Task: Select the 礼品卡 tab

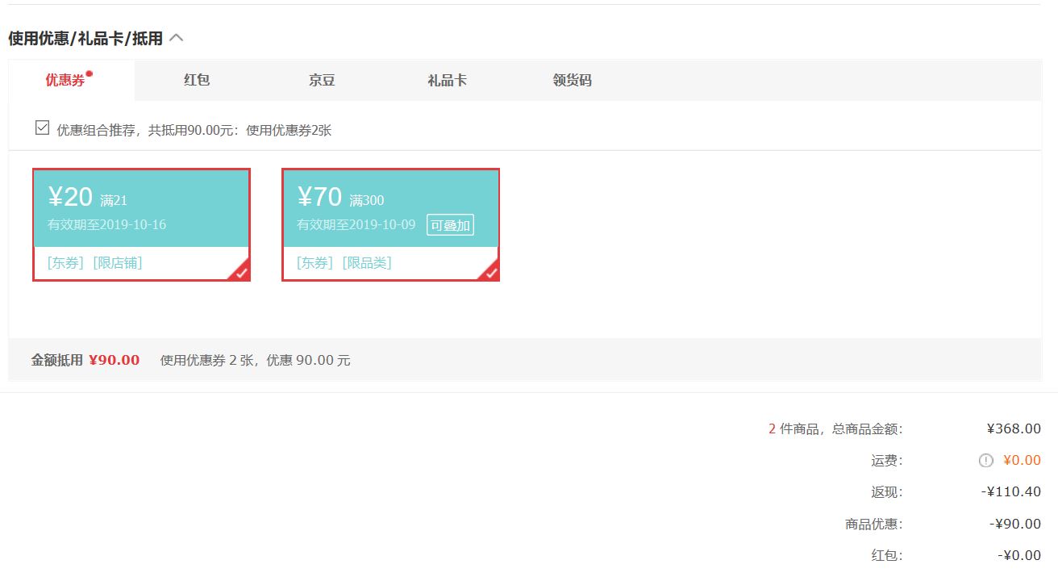Action: click(447, 80)
